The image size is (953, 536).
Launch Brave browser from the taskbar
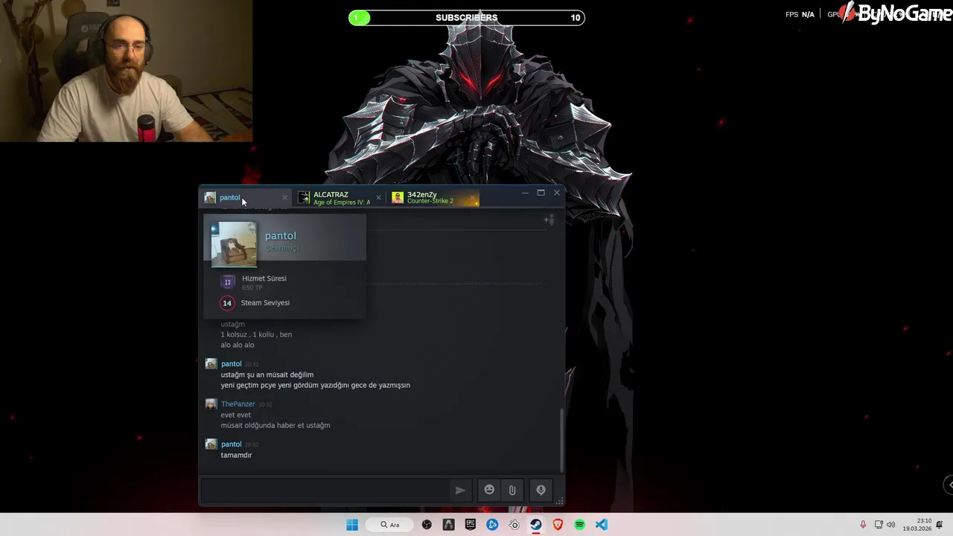[558, 525]
